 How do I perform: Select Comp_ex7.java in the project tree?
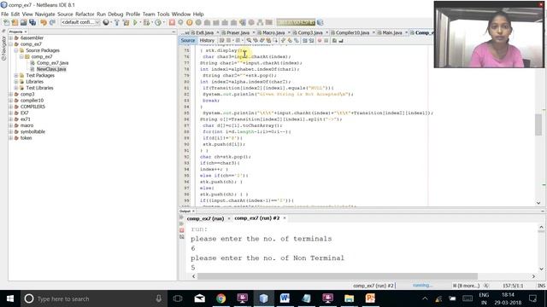coord(52,63)
